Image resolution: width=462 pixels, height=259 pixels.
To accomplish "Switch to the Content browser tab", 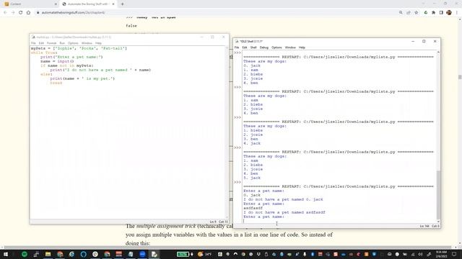I will 30,4.
